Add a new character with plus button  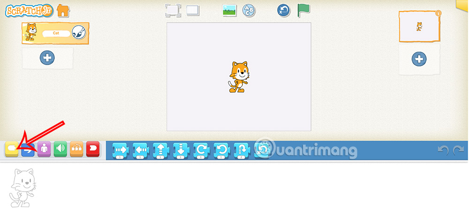point(47,58)
